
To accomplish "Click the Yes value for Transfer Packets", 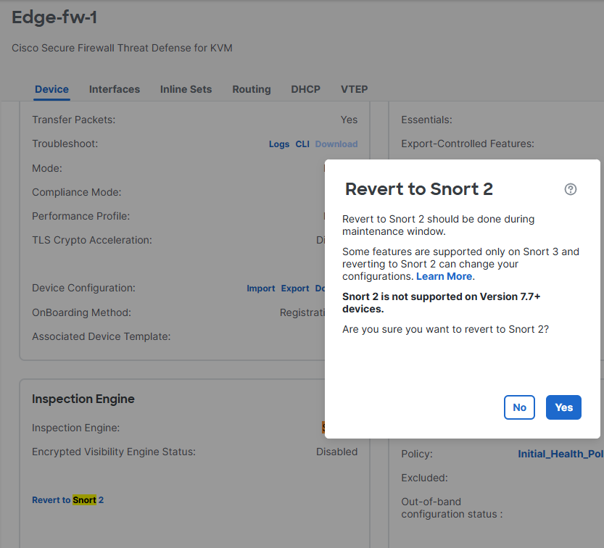I will pos(349,120).
